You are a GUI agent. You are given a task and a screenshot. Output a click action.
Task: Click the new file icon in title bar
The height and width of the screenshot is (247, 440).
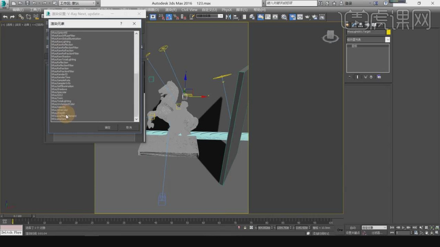click(13, 4)
